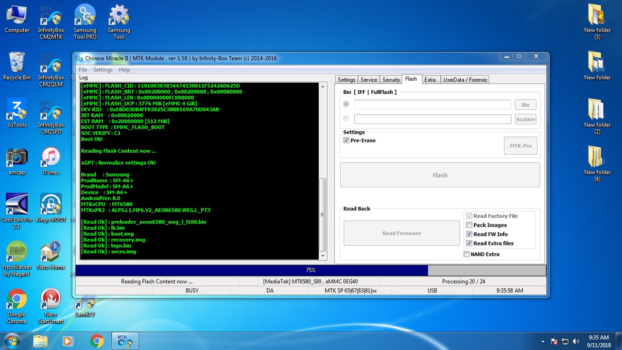Click the 'Processing 20 / 24' status text

[x=463, y=281]
